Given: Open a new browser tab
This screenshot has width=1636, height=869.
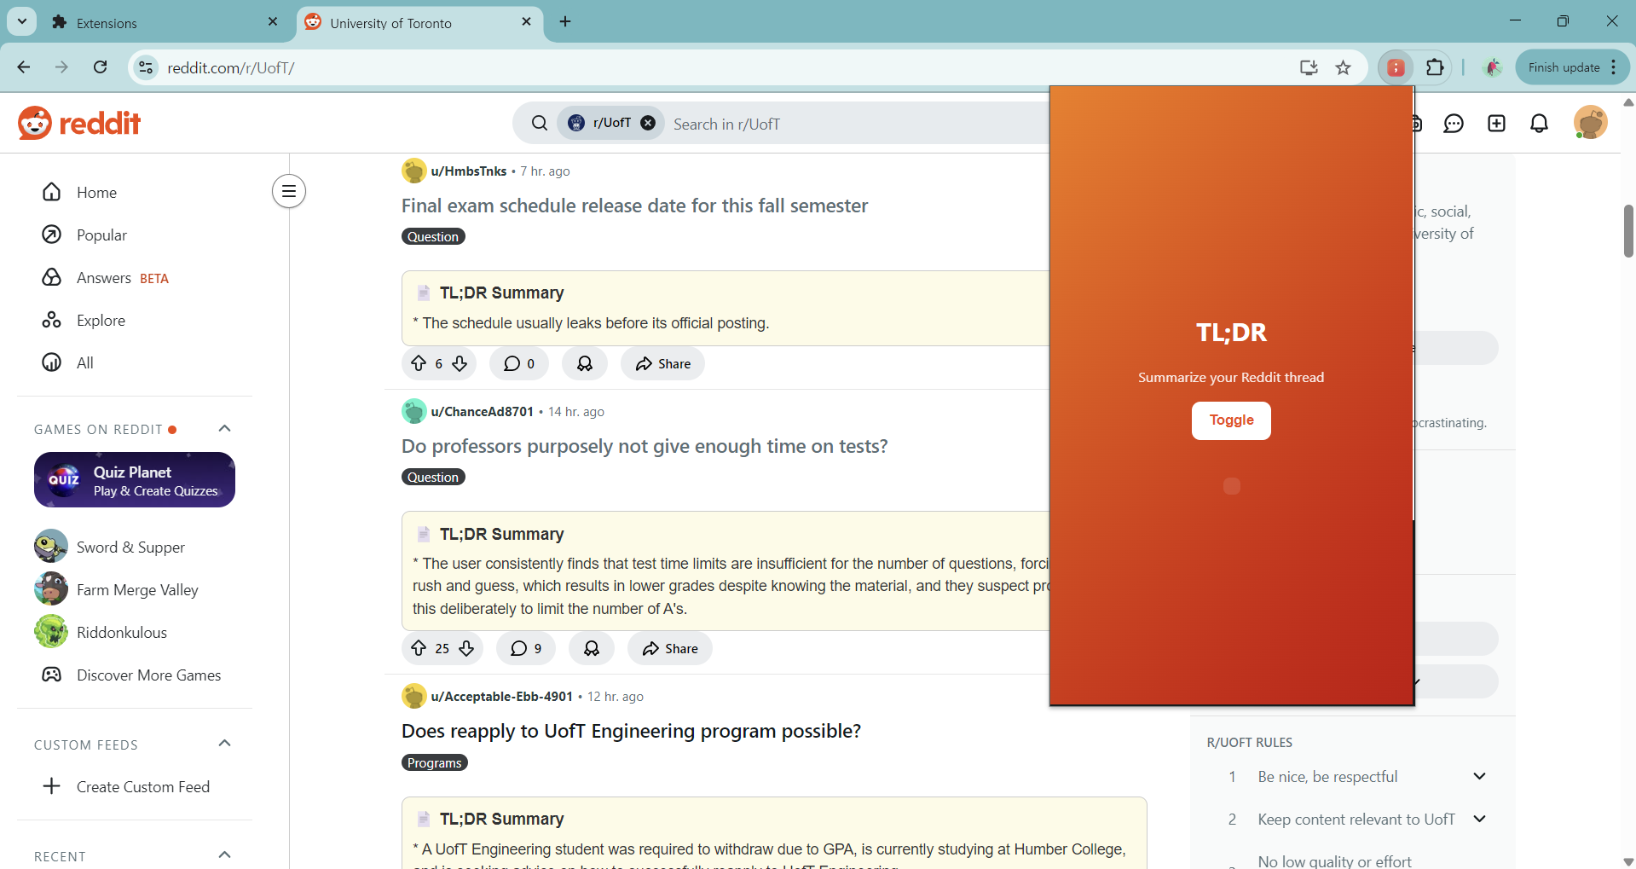Looking at the screenshot, I should click(565, 22).
